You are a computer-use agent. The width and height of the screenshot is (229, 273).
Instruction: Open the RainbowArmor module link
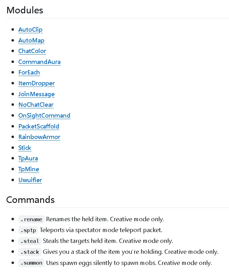tap(39, 137)
